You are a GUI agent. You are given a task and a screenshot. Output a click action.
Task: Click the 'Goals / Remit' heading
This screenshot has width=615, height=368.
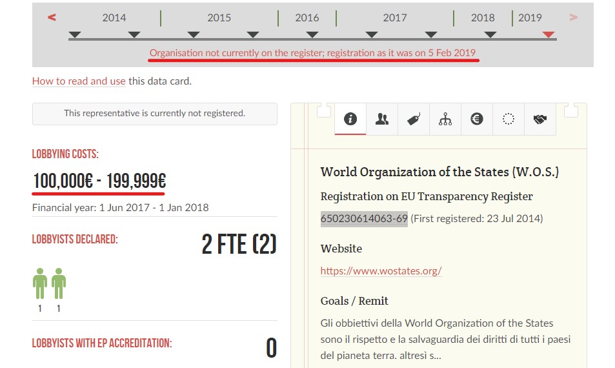pos(354,301)
